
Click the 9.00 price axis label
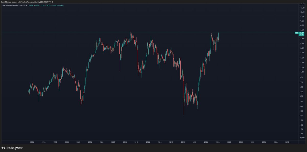pos(301,77)
